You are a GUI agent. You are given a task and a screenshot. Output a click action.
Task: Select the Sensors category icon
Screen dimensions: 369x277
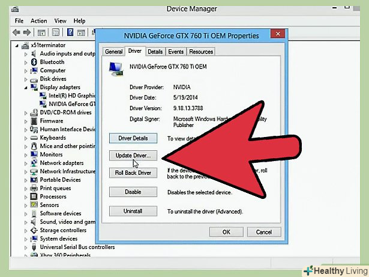coord(34,205)
